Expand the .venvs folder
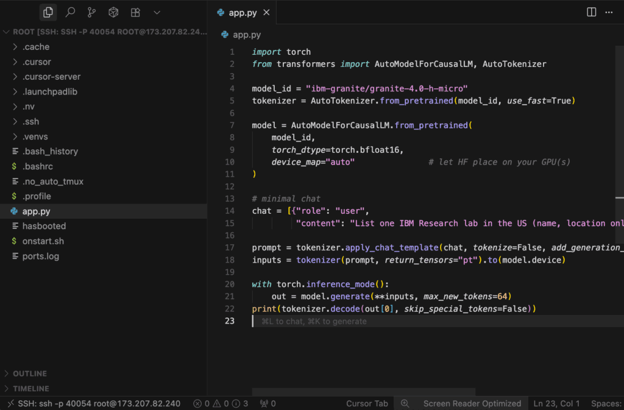This screenshot has height=410, width=624. click(36, 136)
